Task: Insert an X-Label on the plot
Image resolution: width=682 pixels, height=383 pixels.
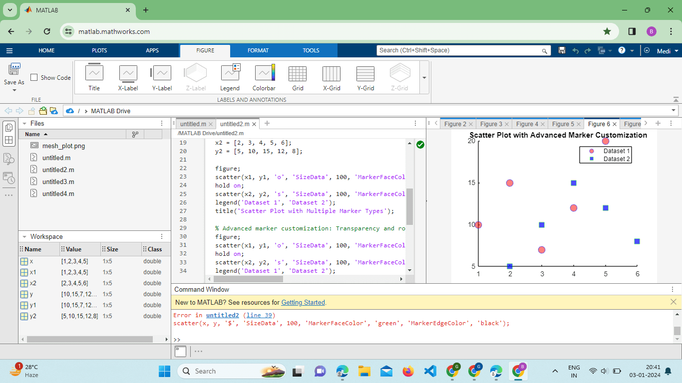Action: click(x=128, y=77)
